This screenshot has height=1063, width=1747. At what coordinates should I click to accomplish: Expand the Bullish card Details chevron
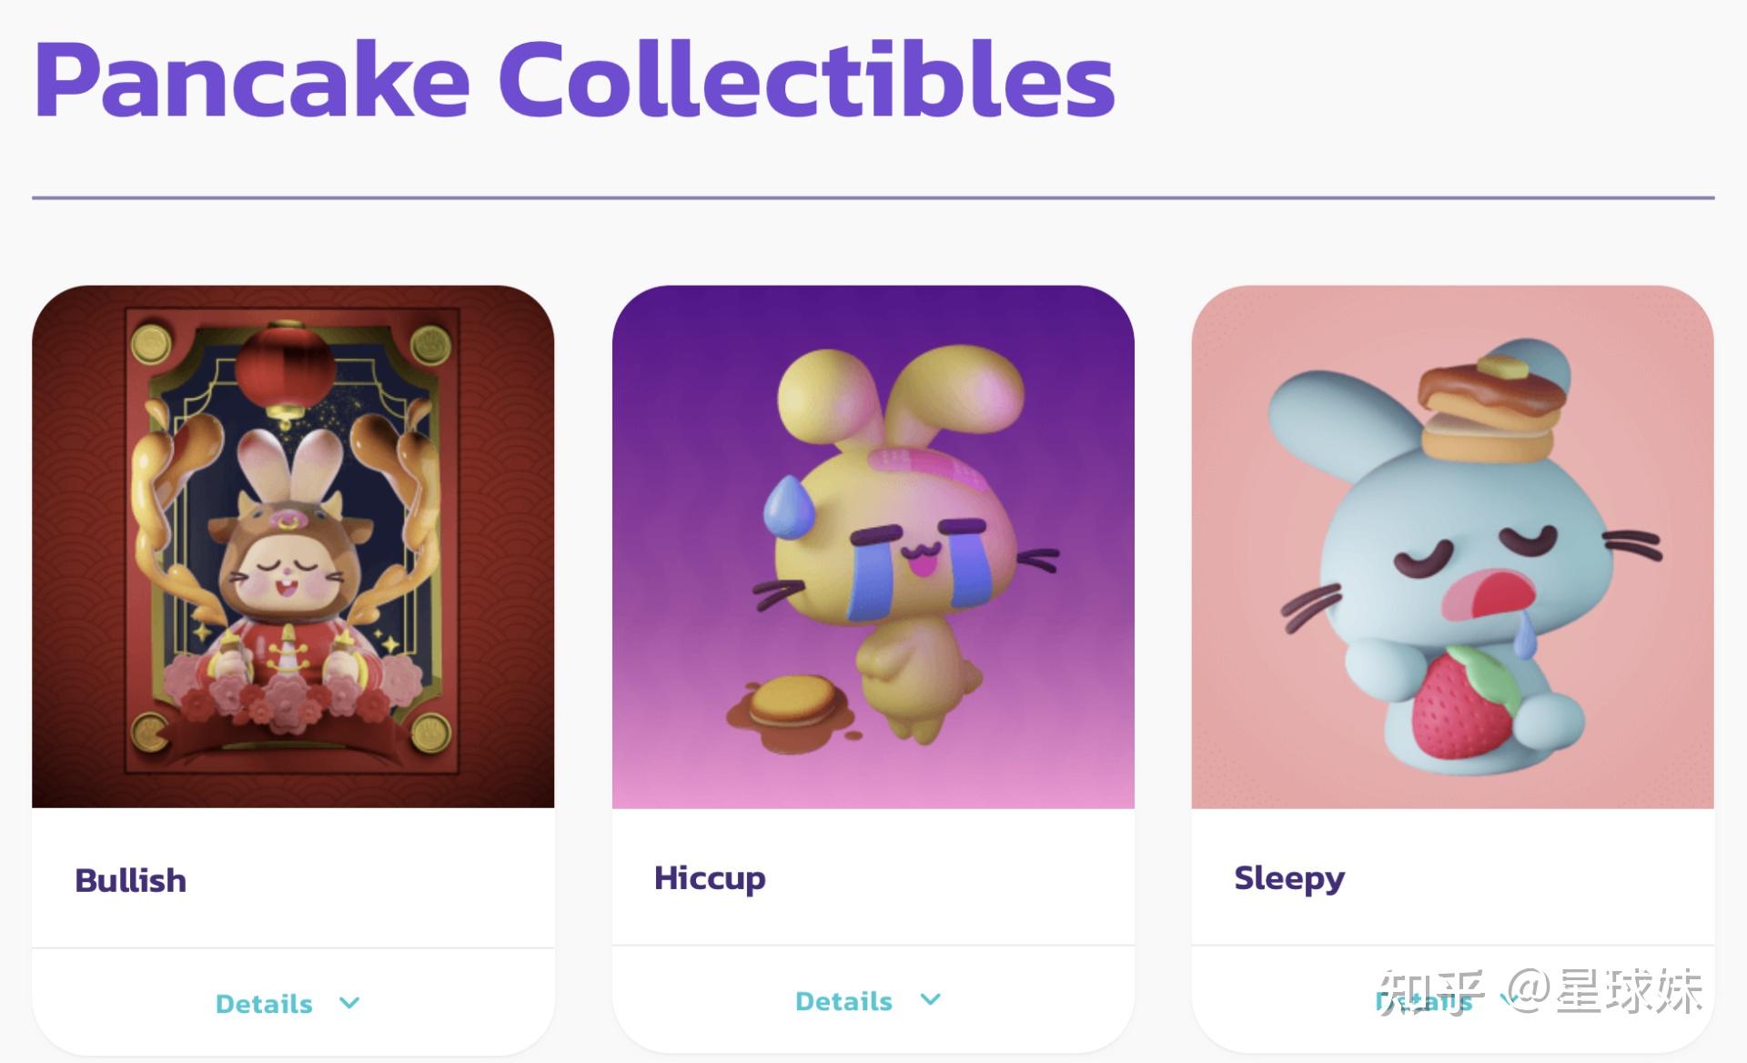tap(349, 1003)
